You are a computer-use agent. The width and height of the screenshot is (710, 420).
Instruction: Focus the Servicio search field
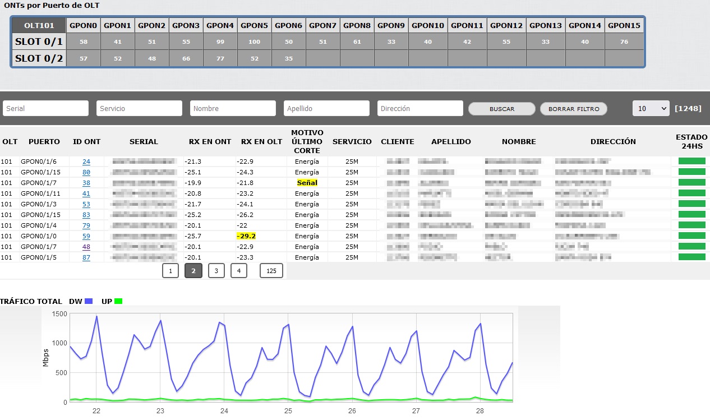139,108
